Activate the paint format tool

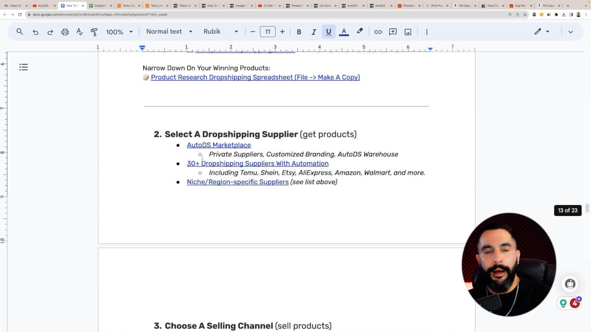[x=94, y=31]
